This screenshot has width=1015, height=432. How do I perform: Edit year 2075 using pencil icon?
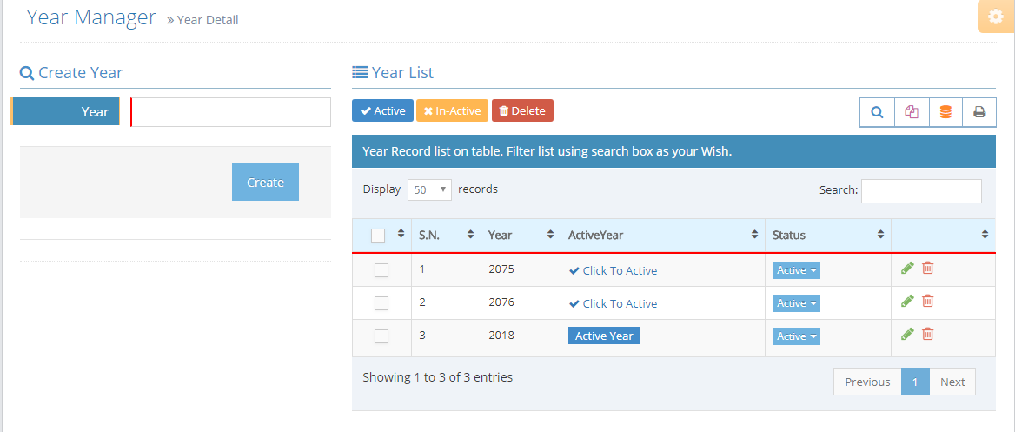coord(907,269)
